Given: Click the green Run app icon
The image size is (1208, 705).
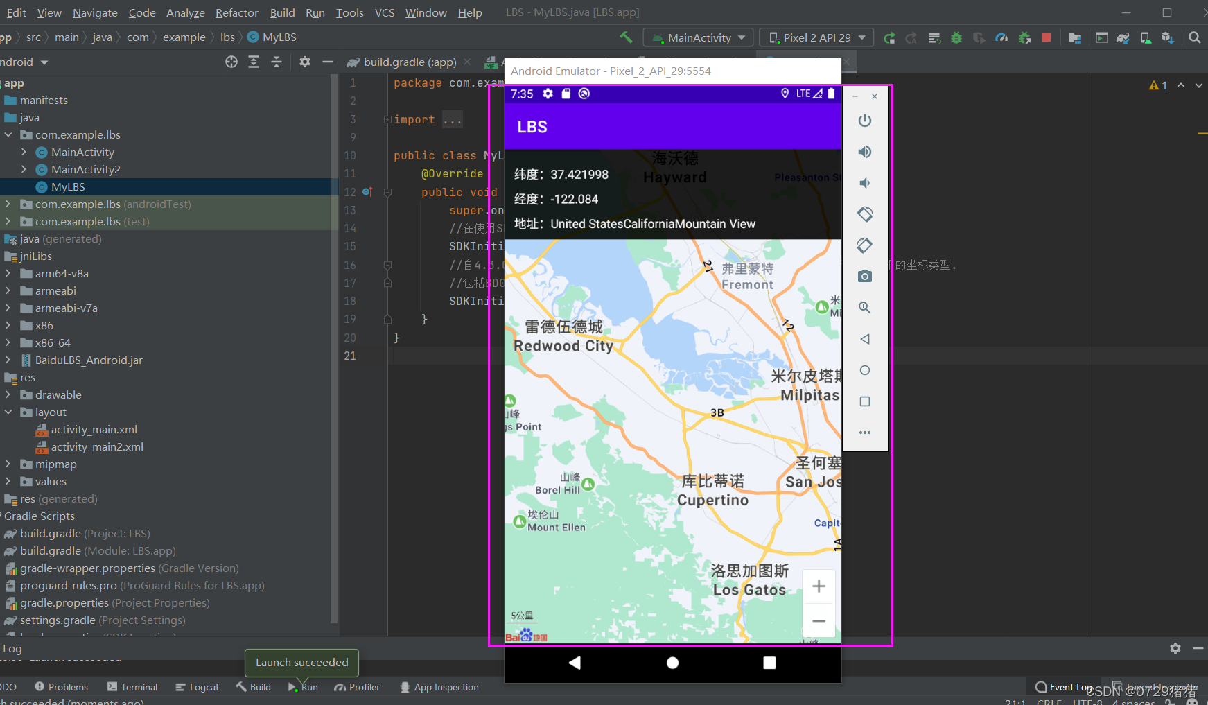Looking at the screenshot, I should coord(889,38).
